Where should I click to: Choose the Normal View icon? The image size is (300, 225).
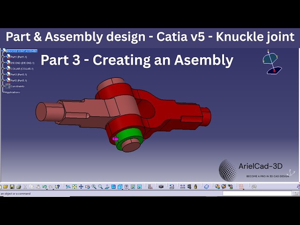pyautogui.click(x=107, y=187)
